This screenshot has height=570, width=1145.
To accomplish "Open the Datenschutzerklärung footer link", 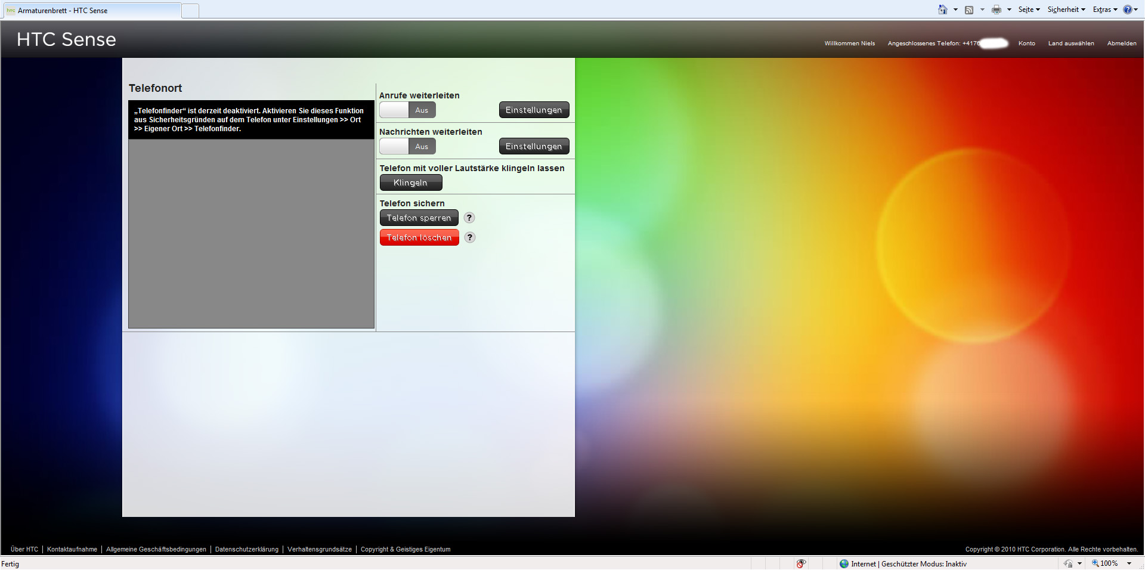I will click(x=247, y=549).
